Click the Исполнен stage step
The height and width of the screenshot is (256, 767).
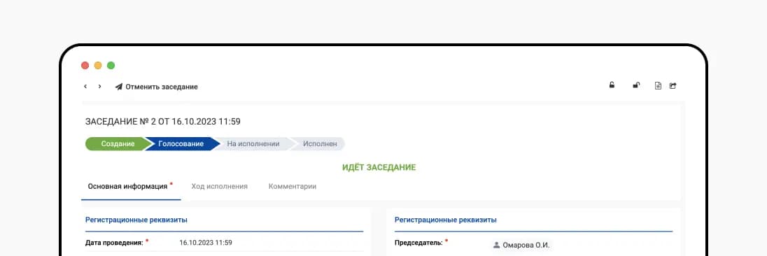[x=319, y=143]
